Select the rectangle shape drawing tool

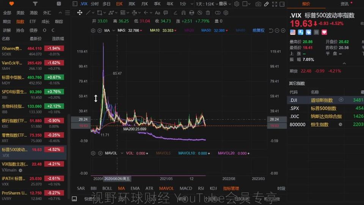100,13
